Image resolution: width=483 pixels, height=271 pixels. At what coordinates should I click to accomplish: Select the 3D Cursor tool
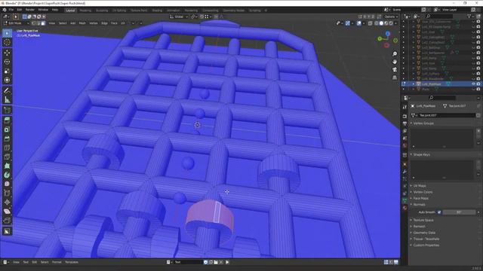pos(7,42)
